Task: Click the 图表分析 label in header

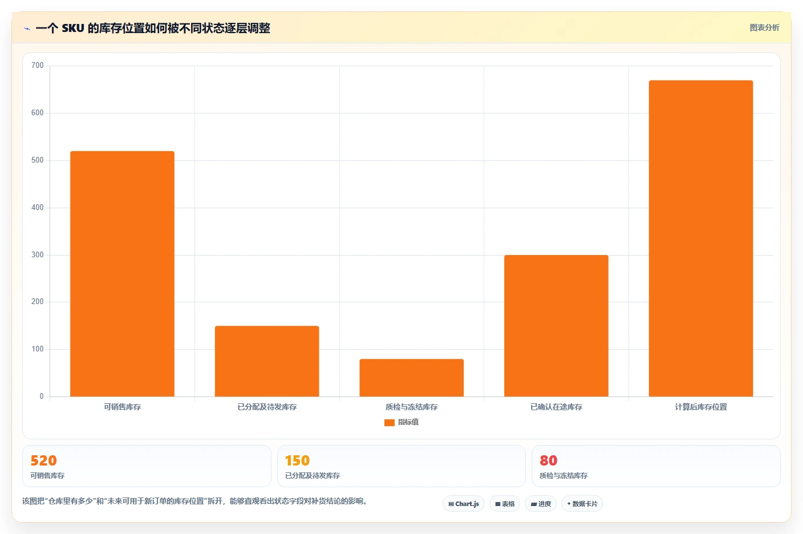Action: pos(764,27)
